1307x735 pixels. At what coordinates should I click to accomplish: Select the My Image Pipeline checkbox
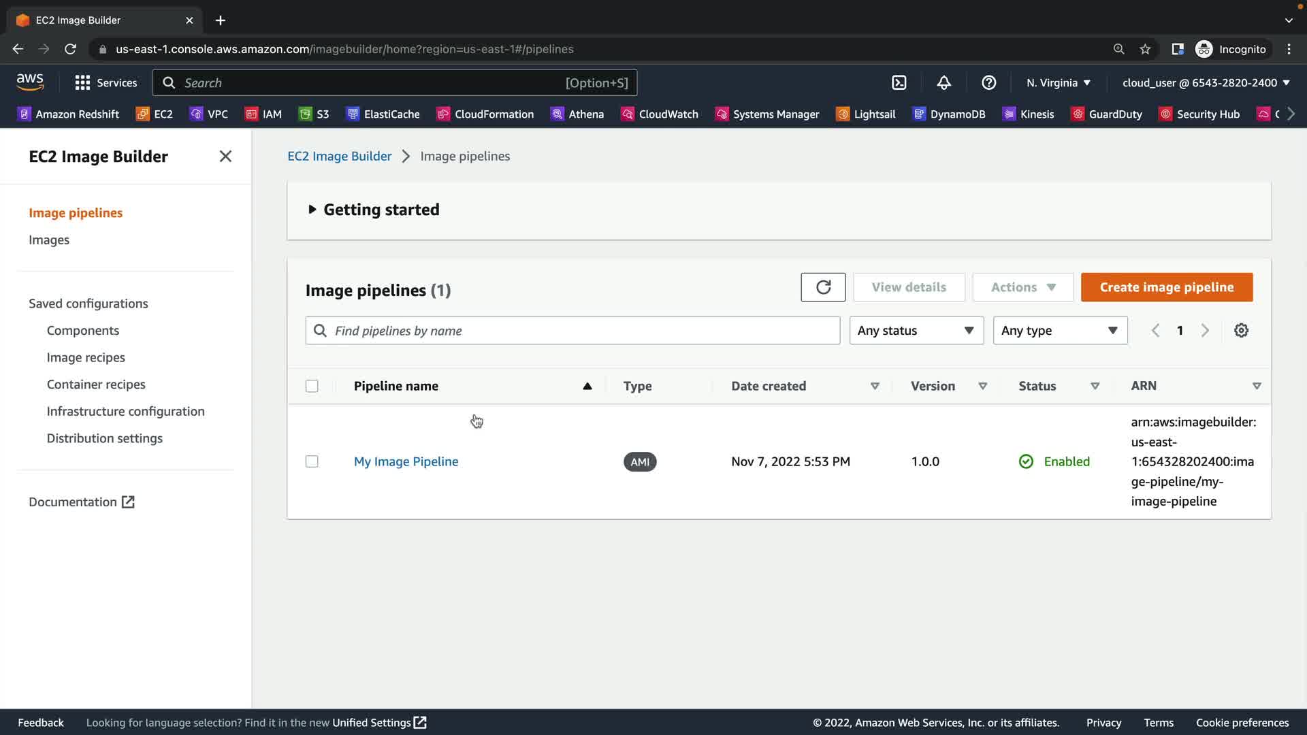click(312, 462)
